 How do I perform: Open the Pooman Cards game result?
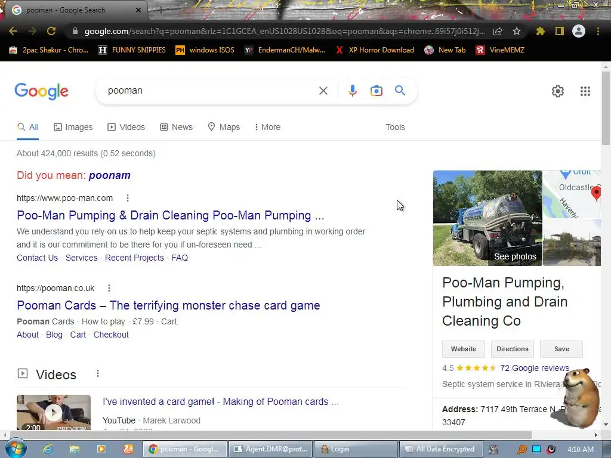[168, 305]
